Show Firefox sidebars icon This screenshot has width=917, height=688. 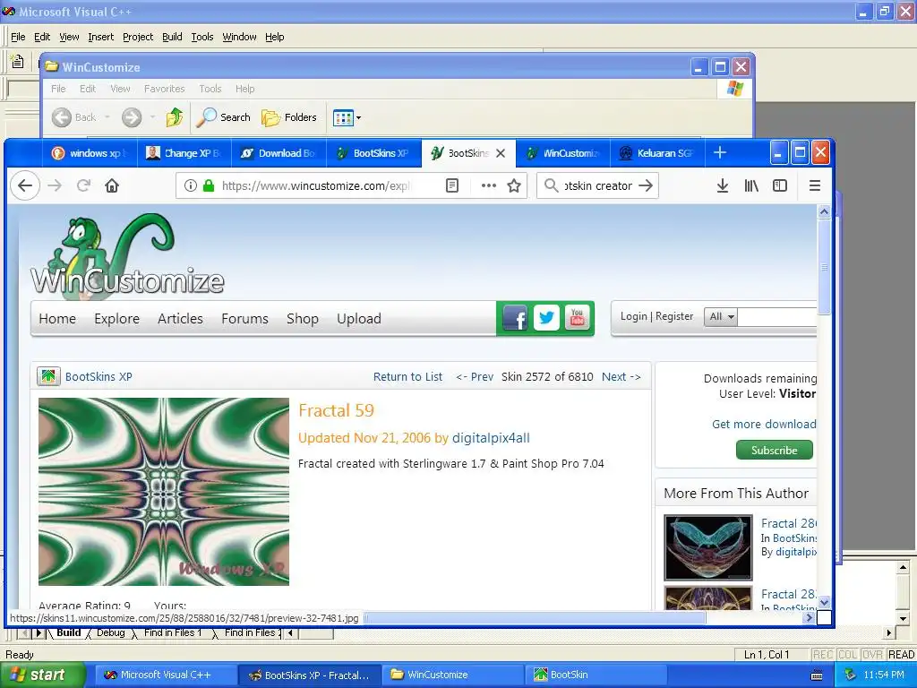coord(780,186)
